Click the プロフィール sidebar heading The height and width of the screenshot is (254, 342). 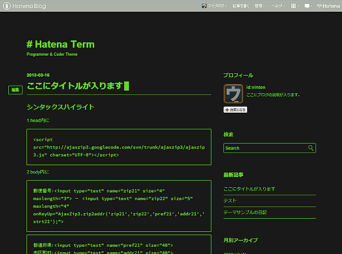pyautogui.click(x=238, y=75)
